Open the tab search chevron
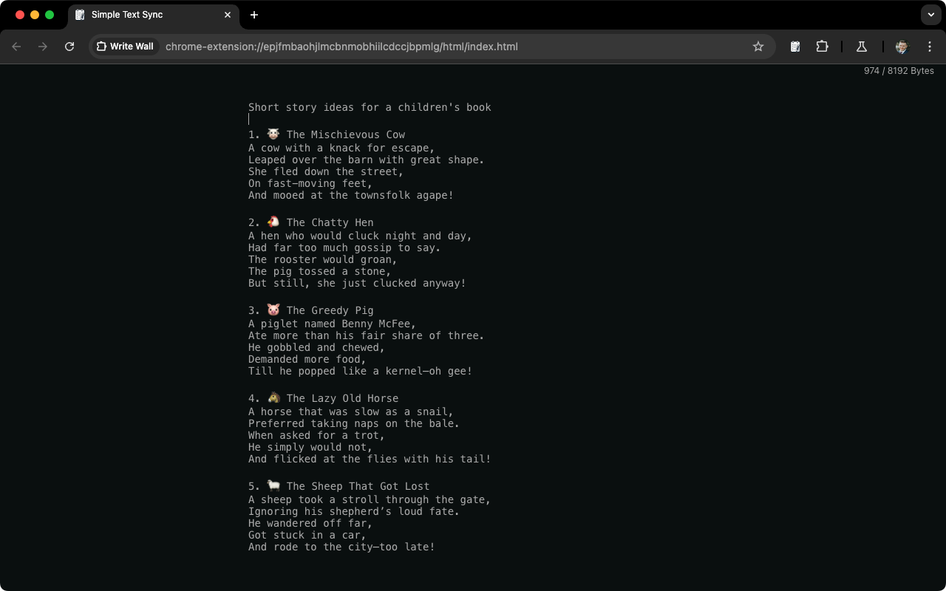Viewport: 946px width, 591px height. click(x=930, y=15)
